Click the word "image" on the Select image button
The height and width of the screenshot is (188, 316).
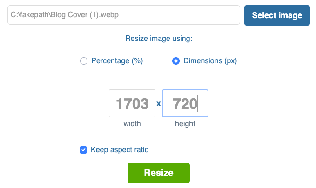click(289, 15)
